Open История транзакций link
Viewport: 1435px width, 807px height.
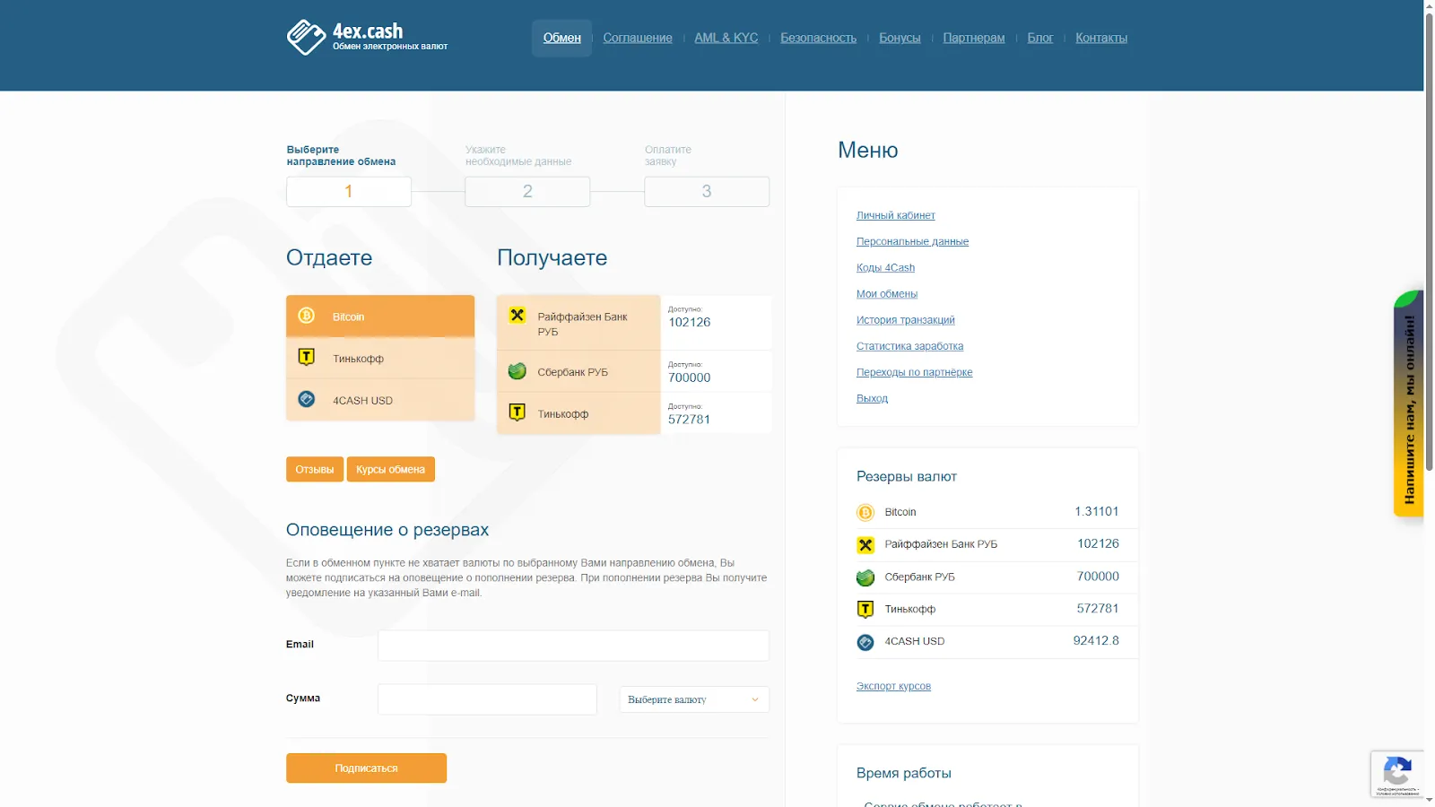(905, 319)
